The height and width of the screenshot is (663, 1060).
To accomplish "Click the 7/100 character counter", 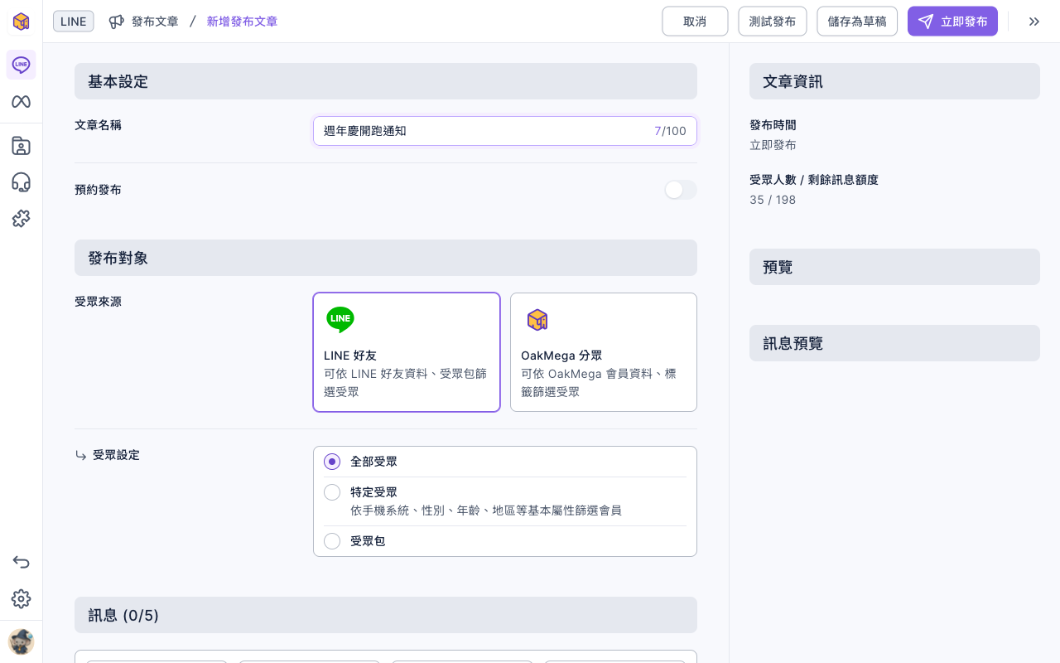I will 670,131.
